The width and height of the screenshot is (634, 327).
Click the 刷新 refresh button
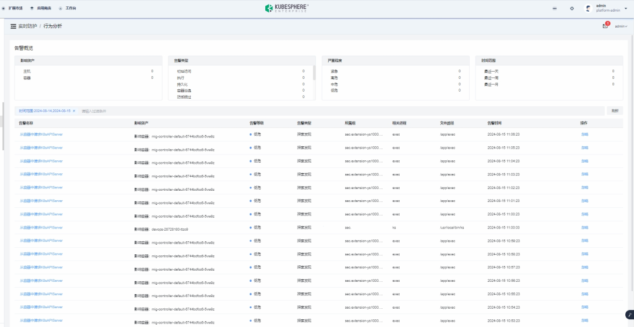click(x=615, y=110)
